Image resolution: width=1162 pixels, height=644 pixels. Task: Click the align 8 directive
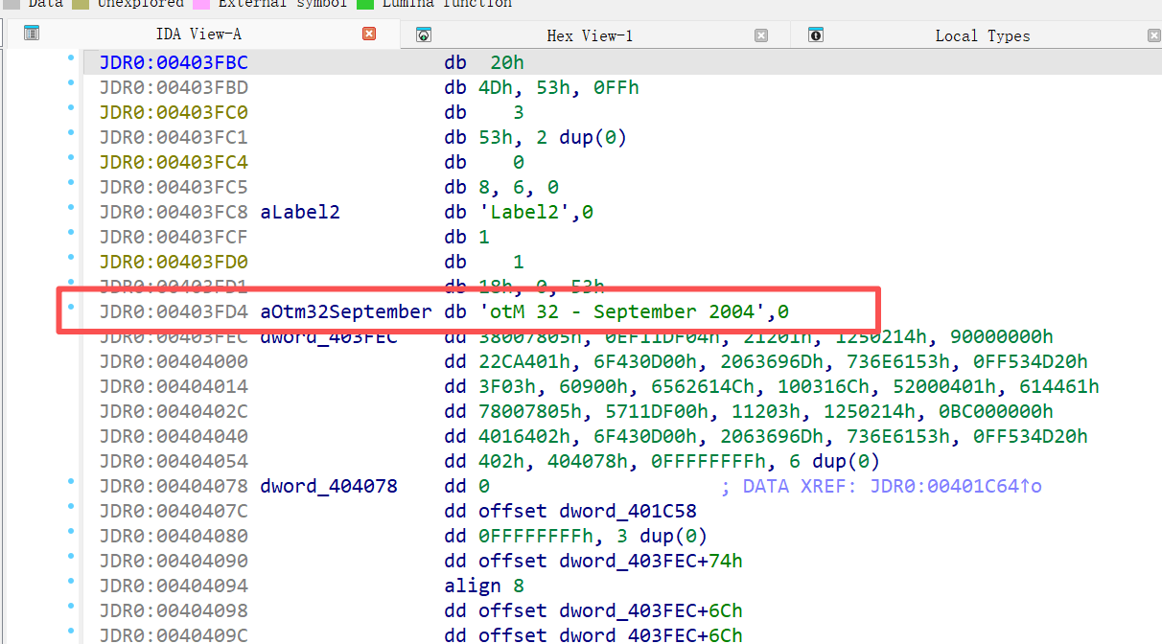click(x=484, y=586)
